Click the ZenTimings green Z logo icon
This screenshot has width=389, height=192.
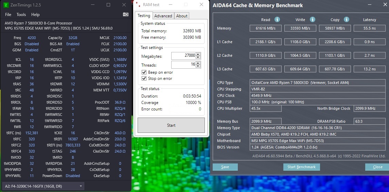coord(6,5)
